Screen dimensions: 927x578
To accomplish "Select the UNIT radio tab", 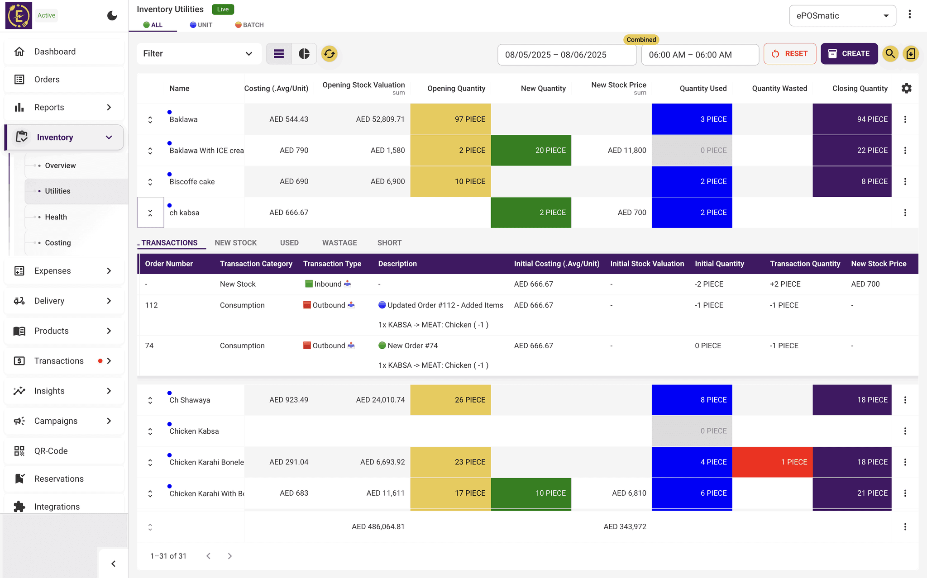I will pyautogui.click(x=201, y=25).
